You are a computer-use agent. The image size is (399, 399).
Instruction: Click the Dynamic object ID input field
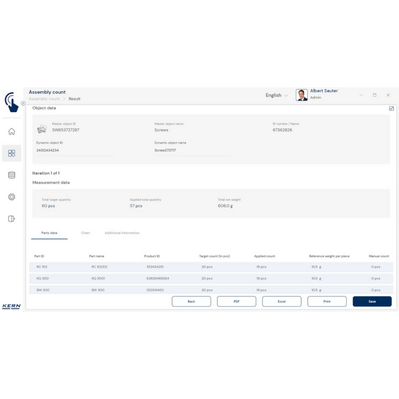click(74, 150)
